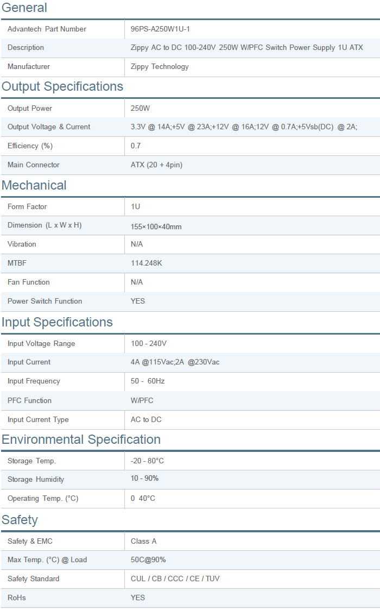Click the Safety Standard value CUL / CB / CCC
The width and height of the screenshot is (380, 610).
coord(175,578)
